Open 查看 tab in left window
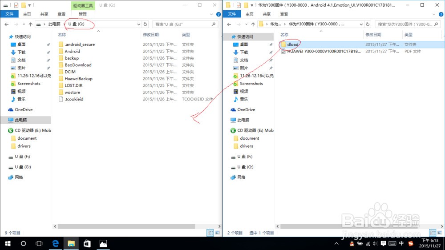Image resolution: width=445 pixels, height=250 pixels. [61, 14]
